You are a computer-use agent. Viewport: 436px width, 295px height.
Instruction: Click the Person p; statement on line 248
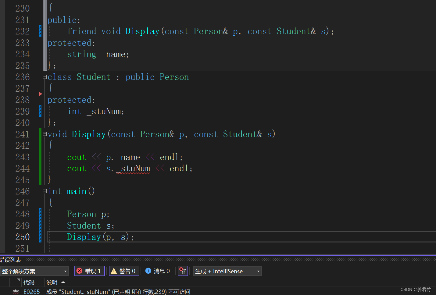click(88, 214)
